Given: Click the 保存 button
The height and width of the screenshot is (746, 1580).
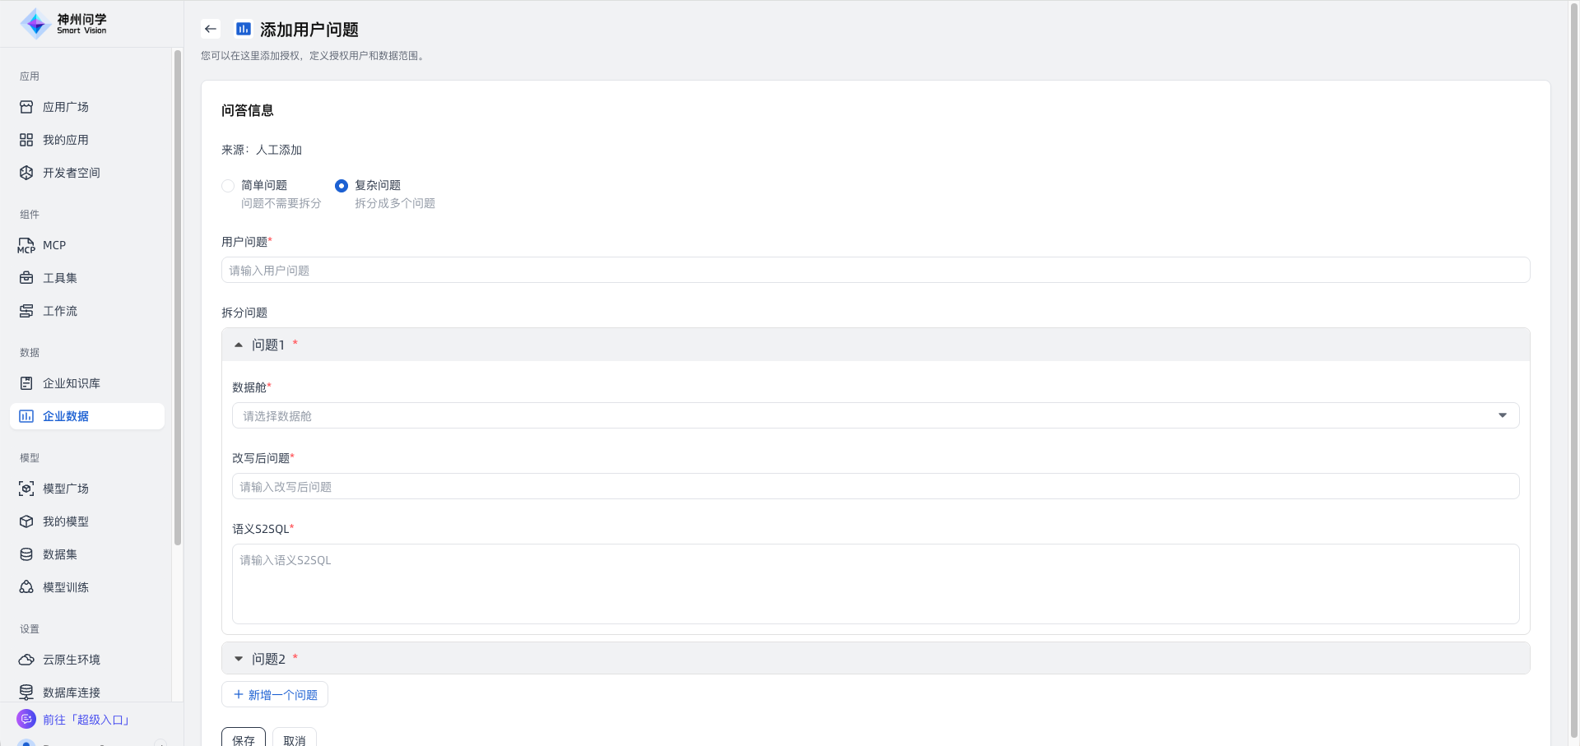Looking at the screenshot, I should 244,739.
